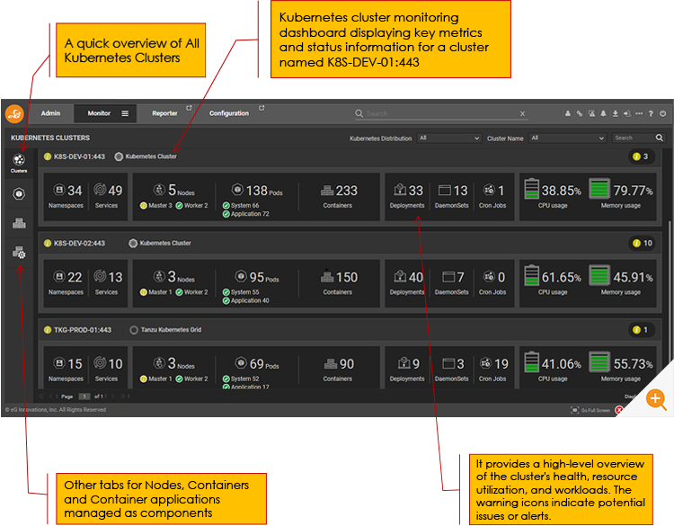Screen dimensions: 674x526
Task: Open the Clusters sidebar tab
Action: (19, 163)
